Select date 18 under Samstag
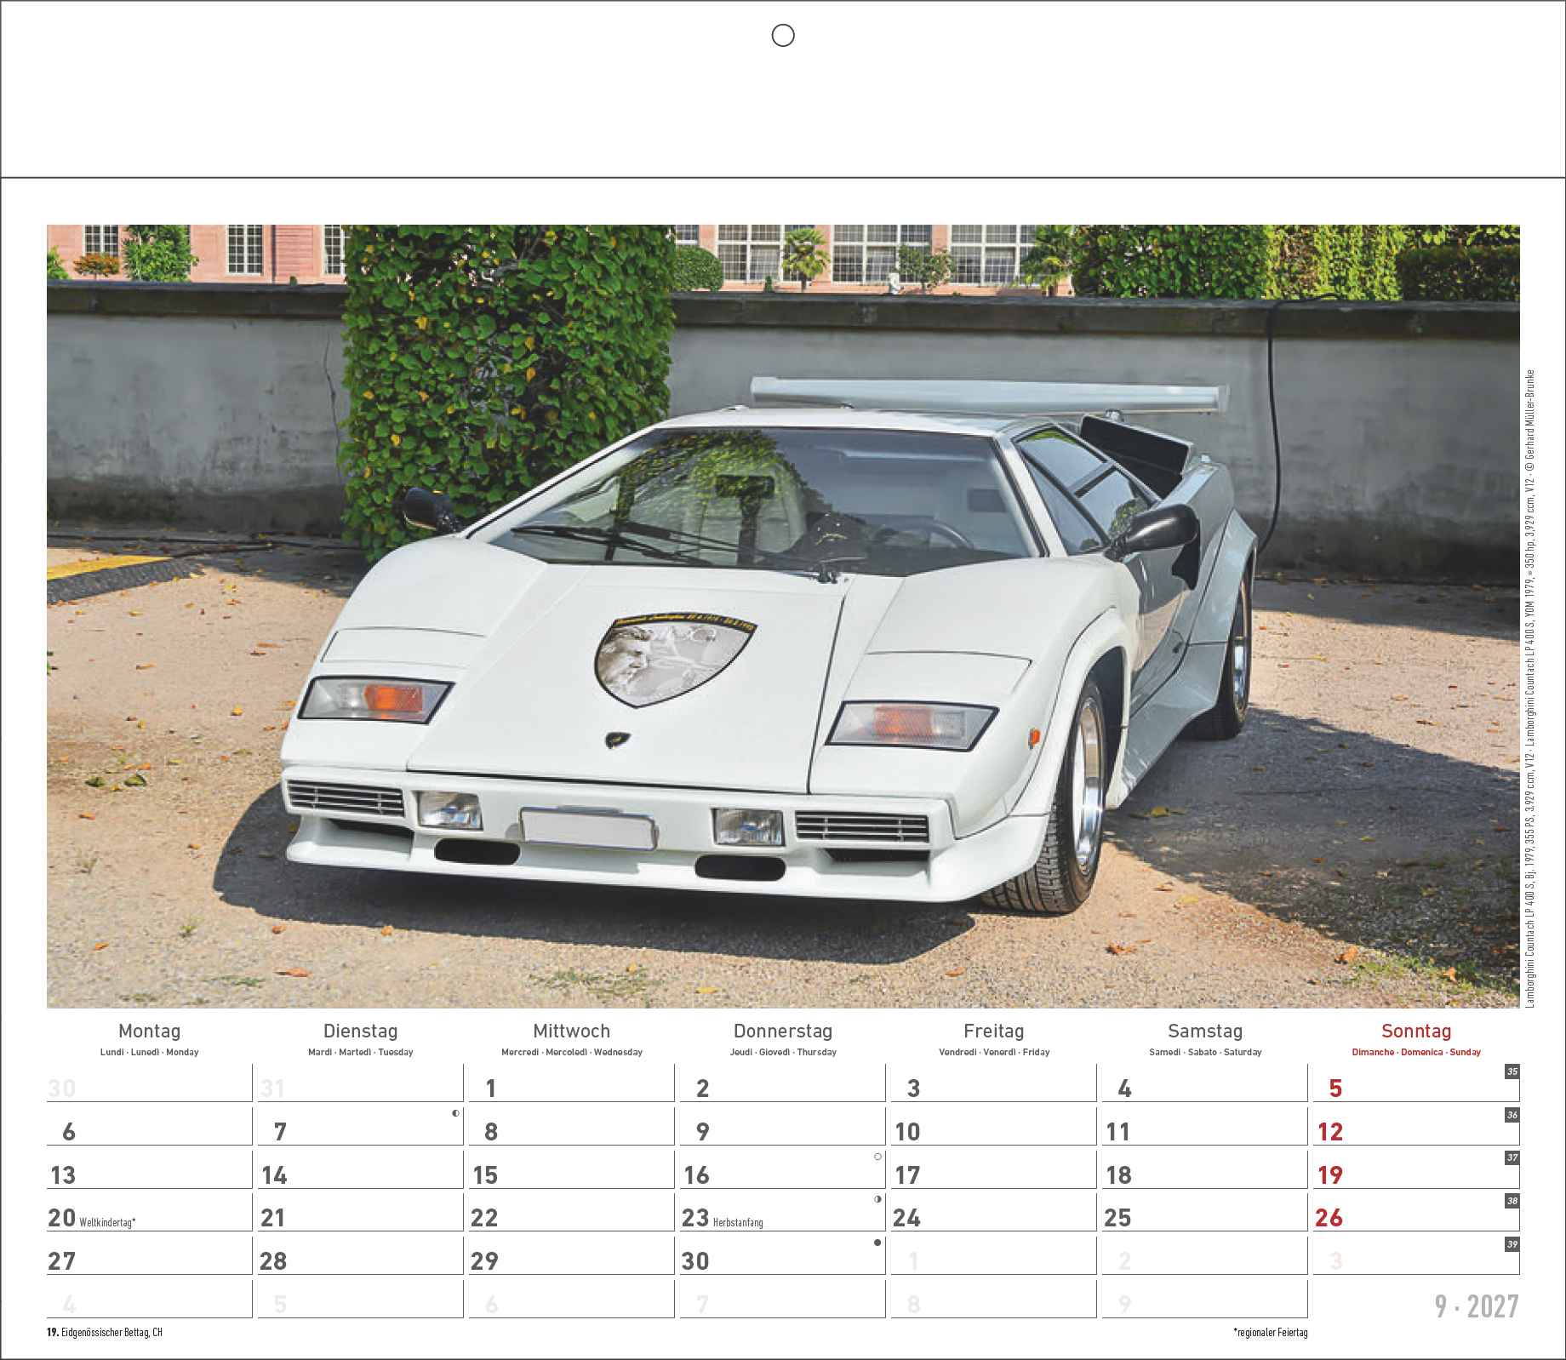This screenshot has width=1566, height=1360. 1118,1175
